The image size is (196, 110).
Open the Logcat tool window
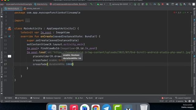pos(99,98)
